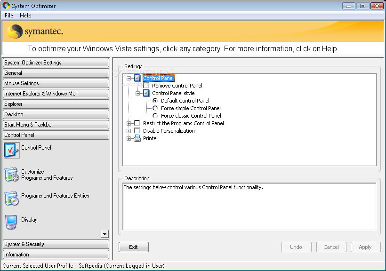
Task: Click the 'Control Panel style' label
Action: pyautogui.click(x=173, y=93)
